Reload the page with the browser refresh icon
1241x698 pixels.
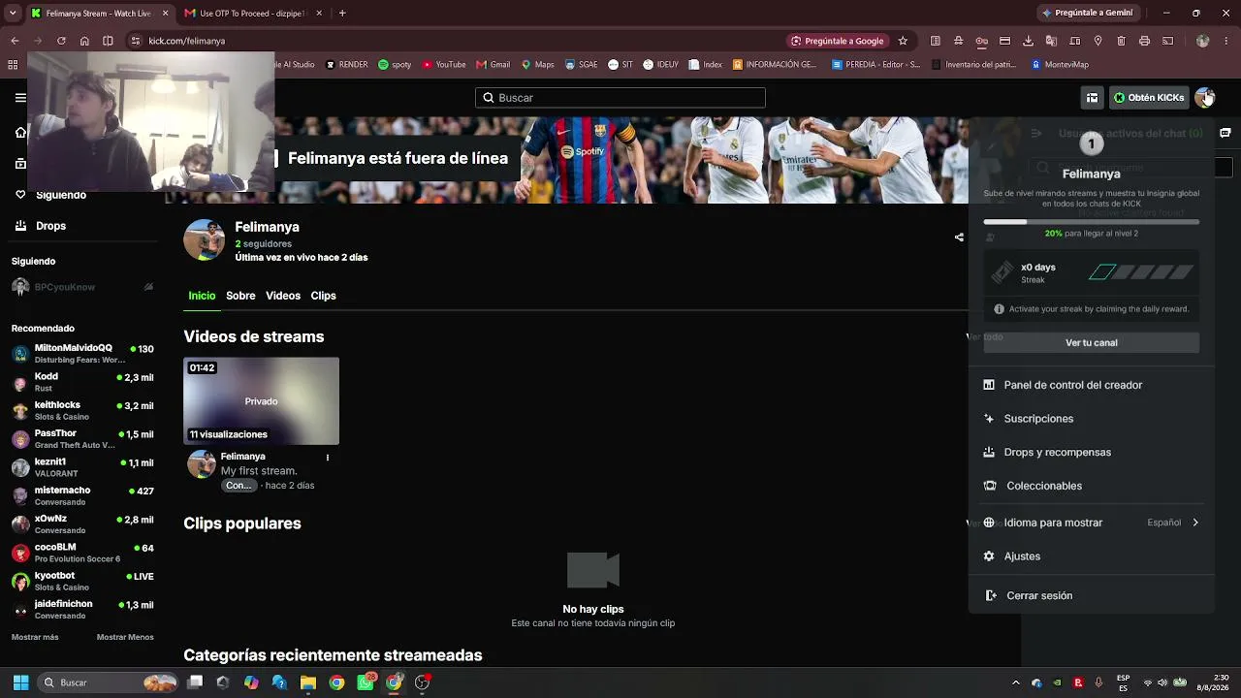61,41
